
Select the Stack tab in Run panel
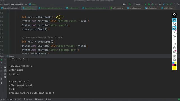point(11,56)
